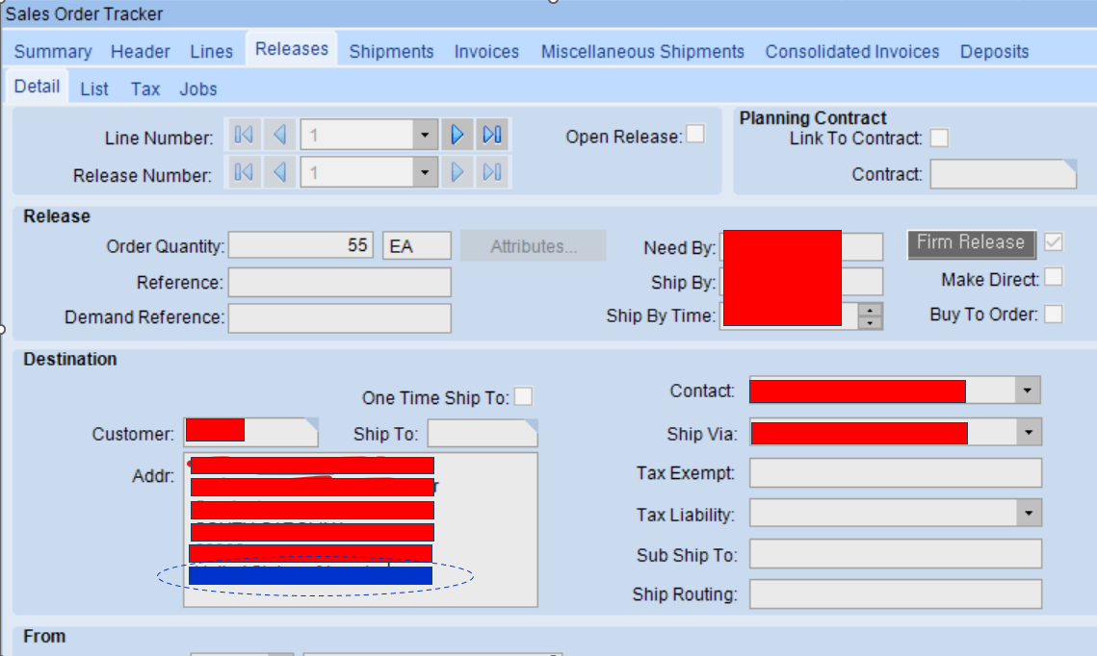
Task: Go to previous Line Number record
Action: [280, 135]
